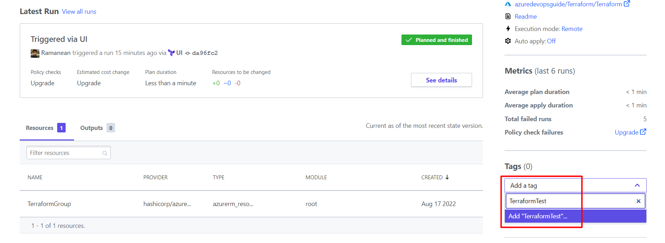The width and height of the screenshot is (665, 243).
Task: Click the CREATED sort arrow icon
Action: click(447, 177)
